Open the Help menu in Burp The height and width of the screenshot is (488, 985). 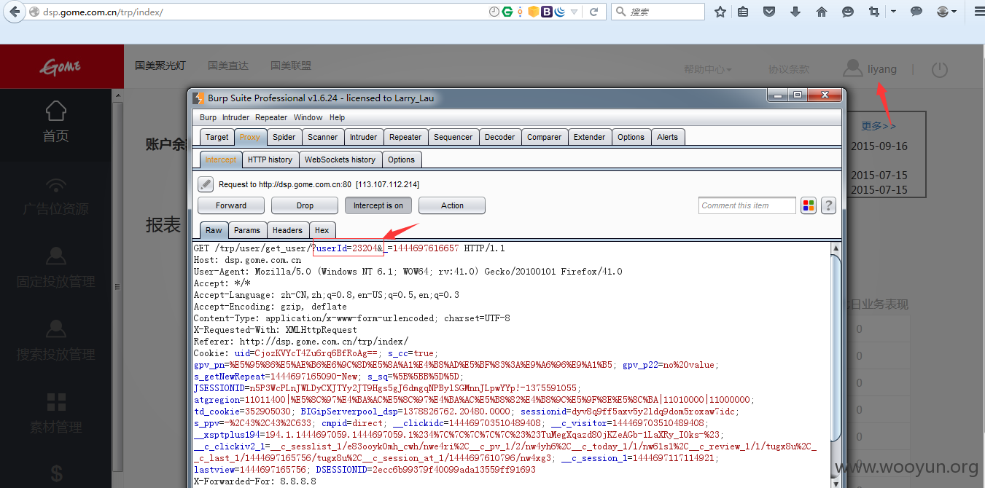pyautogui.click(x=337, y=117)
